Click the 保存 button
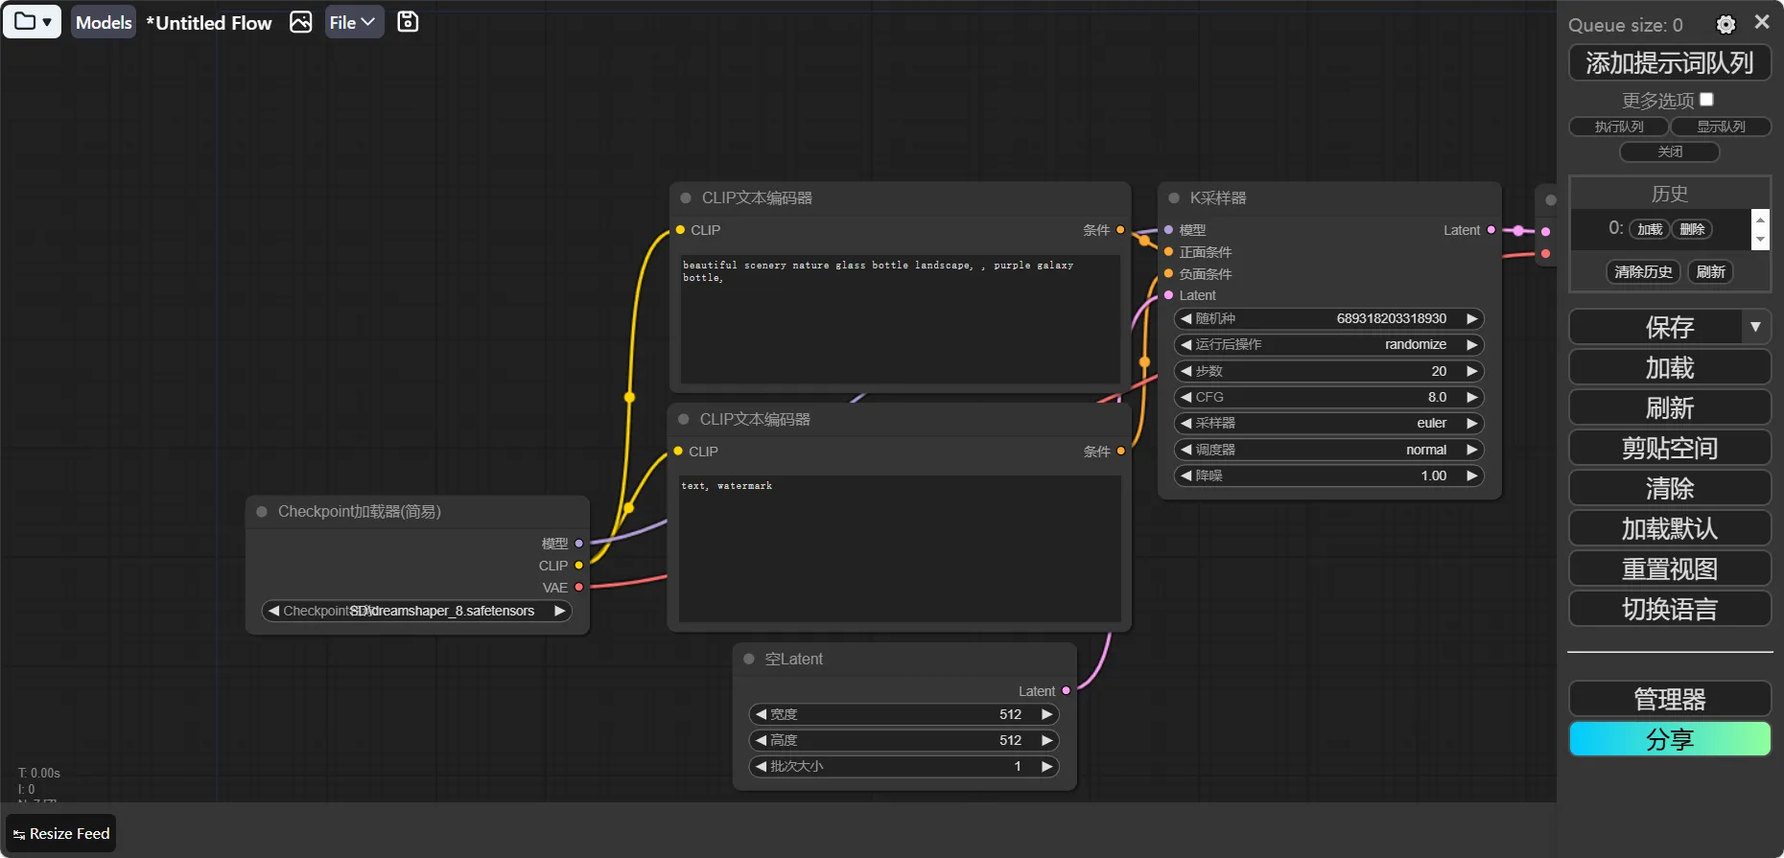This screenshot has height=858, width=1784. tap(1656, 327)
